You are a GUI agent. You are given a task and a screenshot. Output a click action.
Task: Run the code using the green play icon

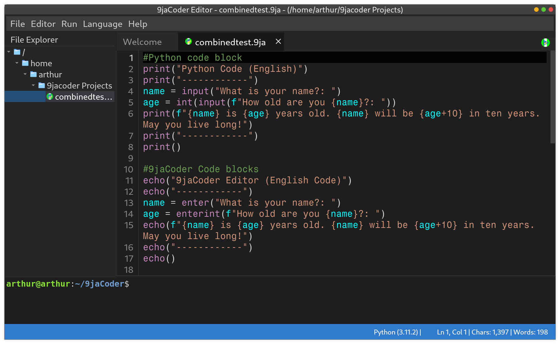tap(546, 43)
